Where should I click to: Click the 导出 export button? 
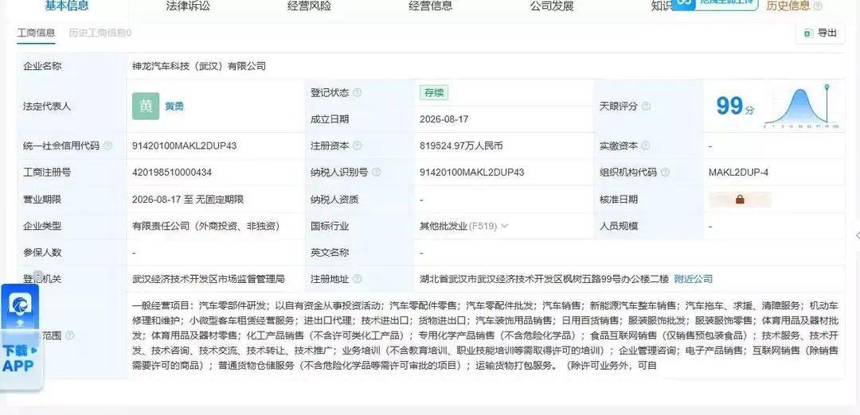(x=820, y=33)
